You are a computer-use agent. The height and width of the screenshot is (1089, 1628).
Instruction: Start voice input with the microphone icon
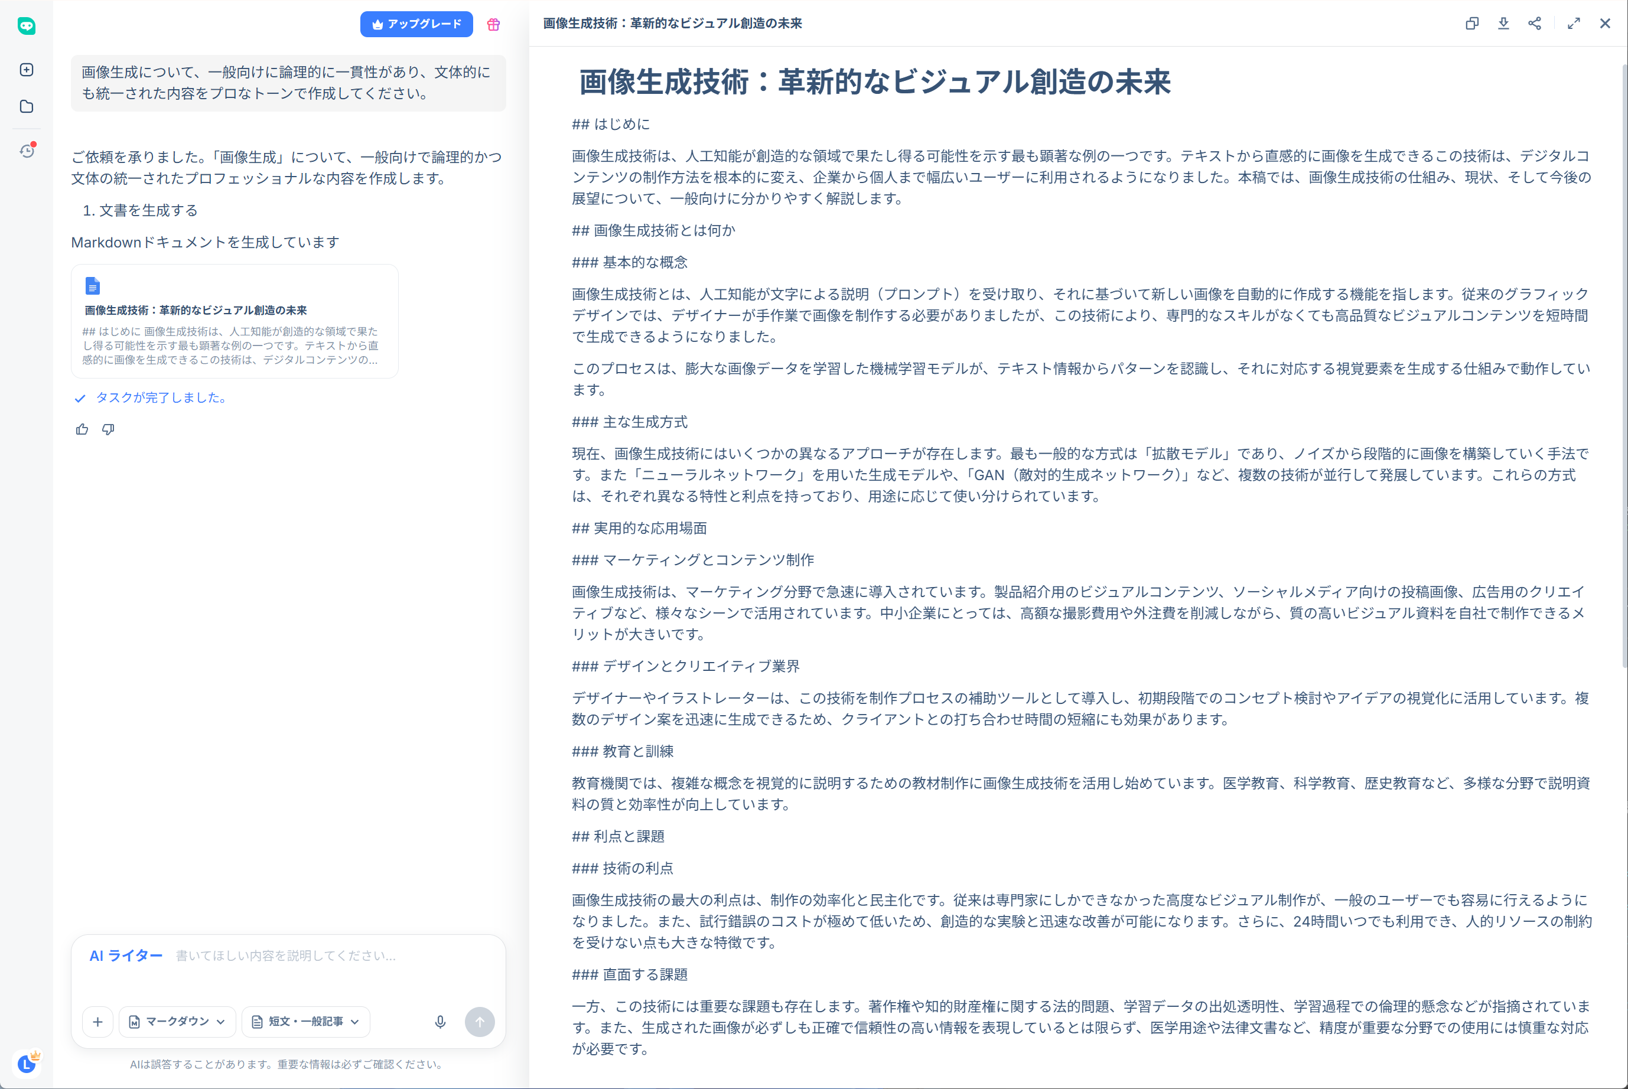pyautogui.click(x=439, y=1022)
